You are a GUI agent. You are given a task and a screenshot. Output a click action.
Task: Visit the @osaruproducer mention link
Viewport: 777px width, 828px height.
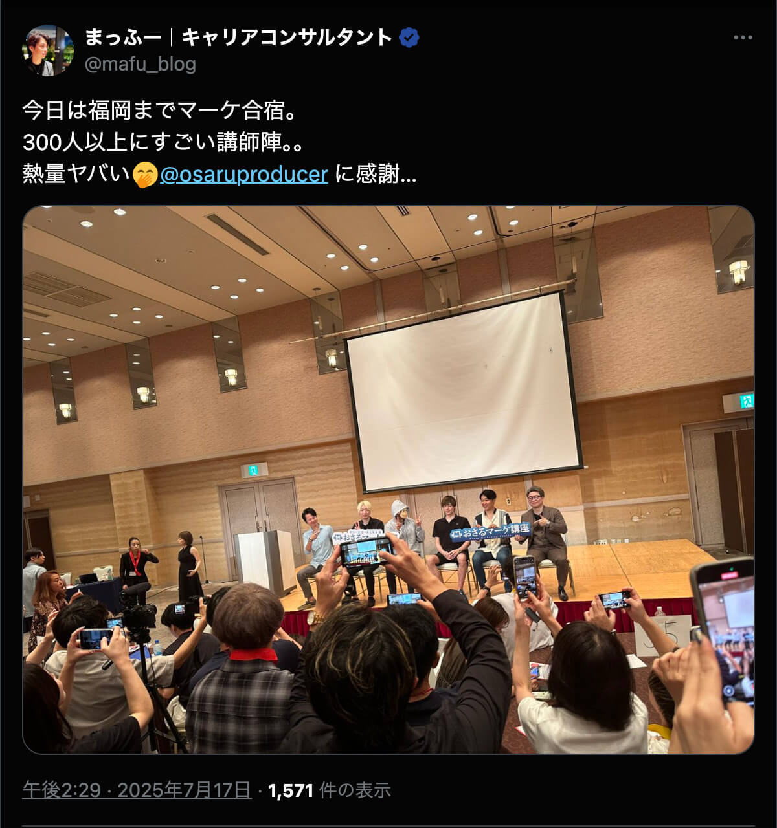(243, 175)
